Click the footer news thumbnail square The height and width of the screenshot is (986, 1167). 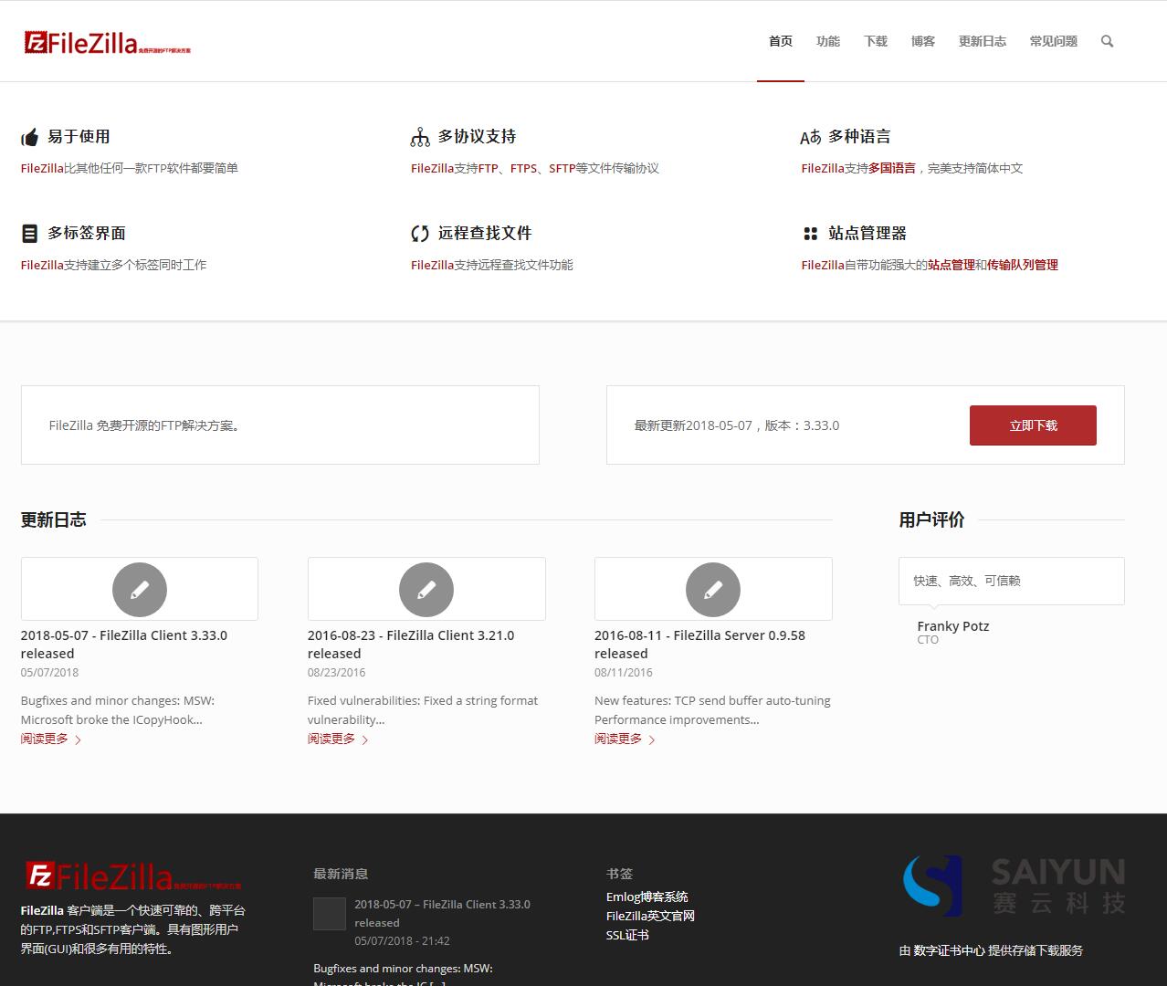(x=330, y=914)
